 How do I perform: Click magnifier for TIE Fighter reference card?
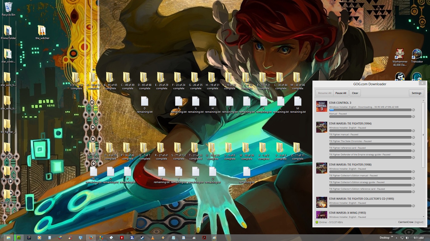[x=413, y=151]
